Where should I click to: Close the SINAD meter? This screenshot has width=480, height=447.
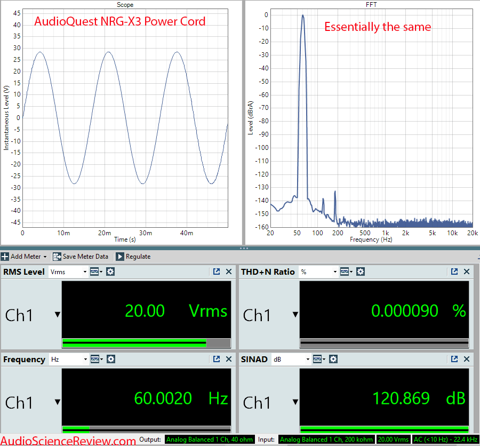coord(467,359)
